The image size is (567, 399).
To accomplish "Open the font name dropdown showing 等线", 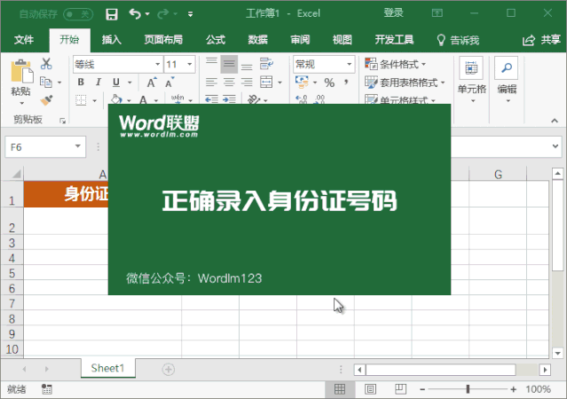I will 157,65.
